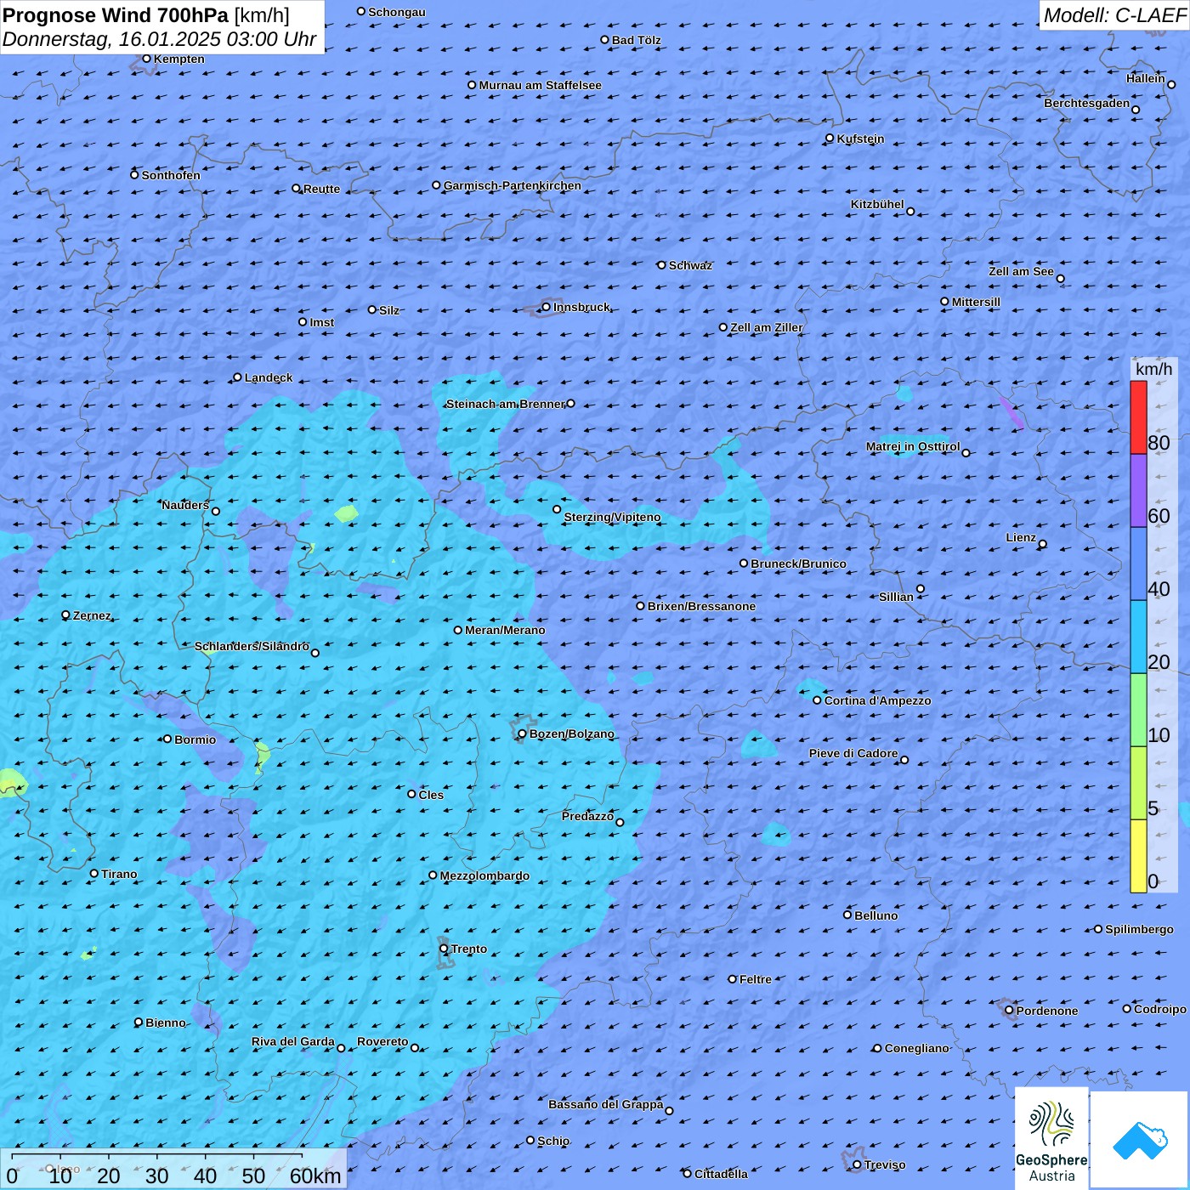Screen dimensions: 1190x1190
Task: Select the Cortina d'Ampezzo city marker
Action: point(817,700)
